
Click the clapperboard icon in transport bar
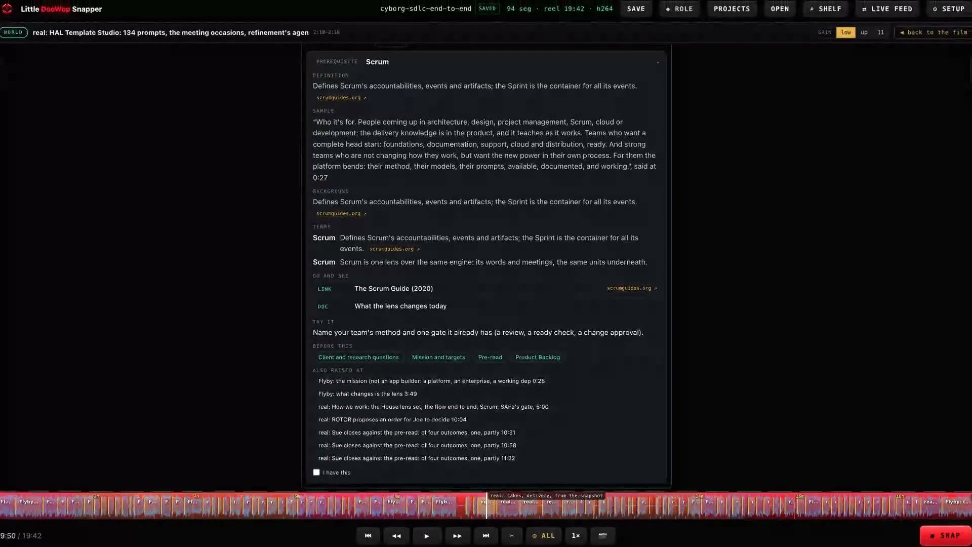coord(602,535)
